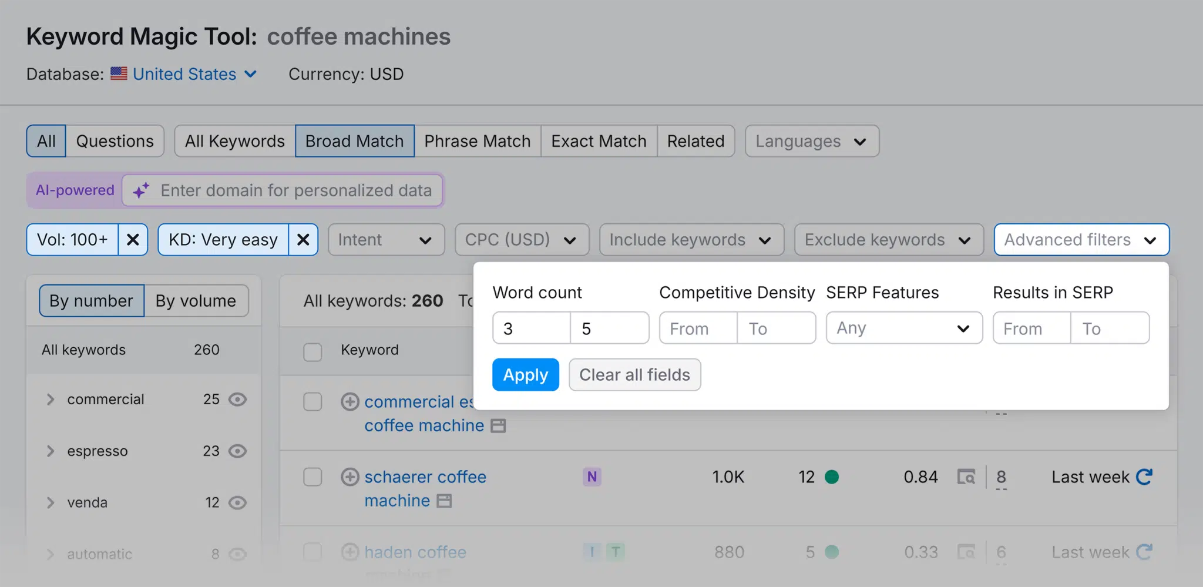Image resolution: width=1203 pixels, height=587 pixels.
Task: Open the SERP Features Any dropdown
Action: [x=904, y=328]
